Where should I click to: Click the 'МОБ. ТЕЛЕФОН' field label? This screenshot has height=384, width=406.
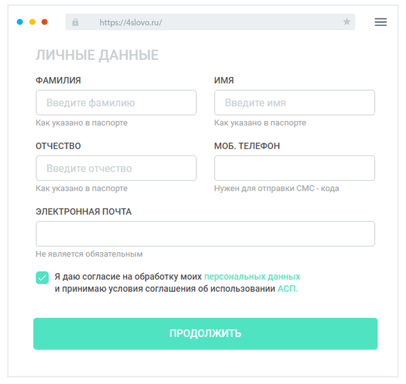pyautogui.click(x=247, y=146)
